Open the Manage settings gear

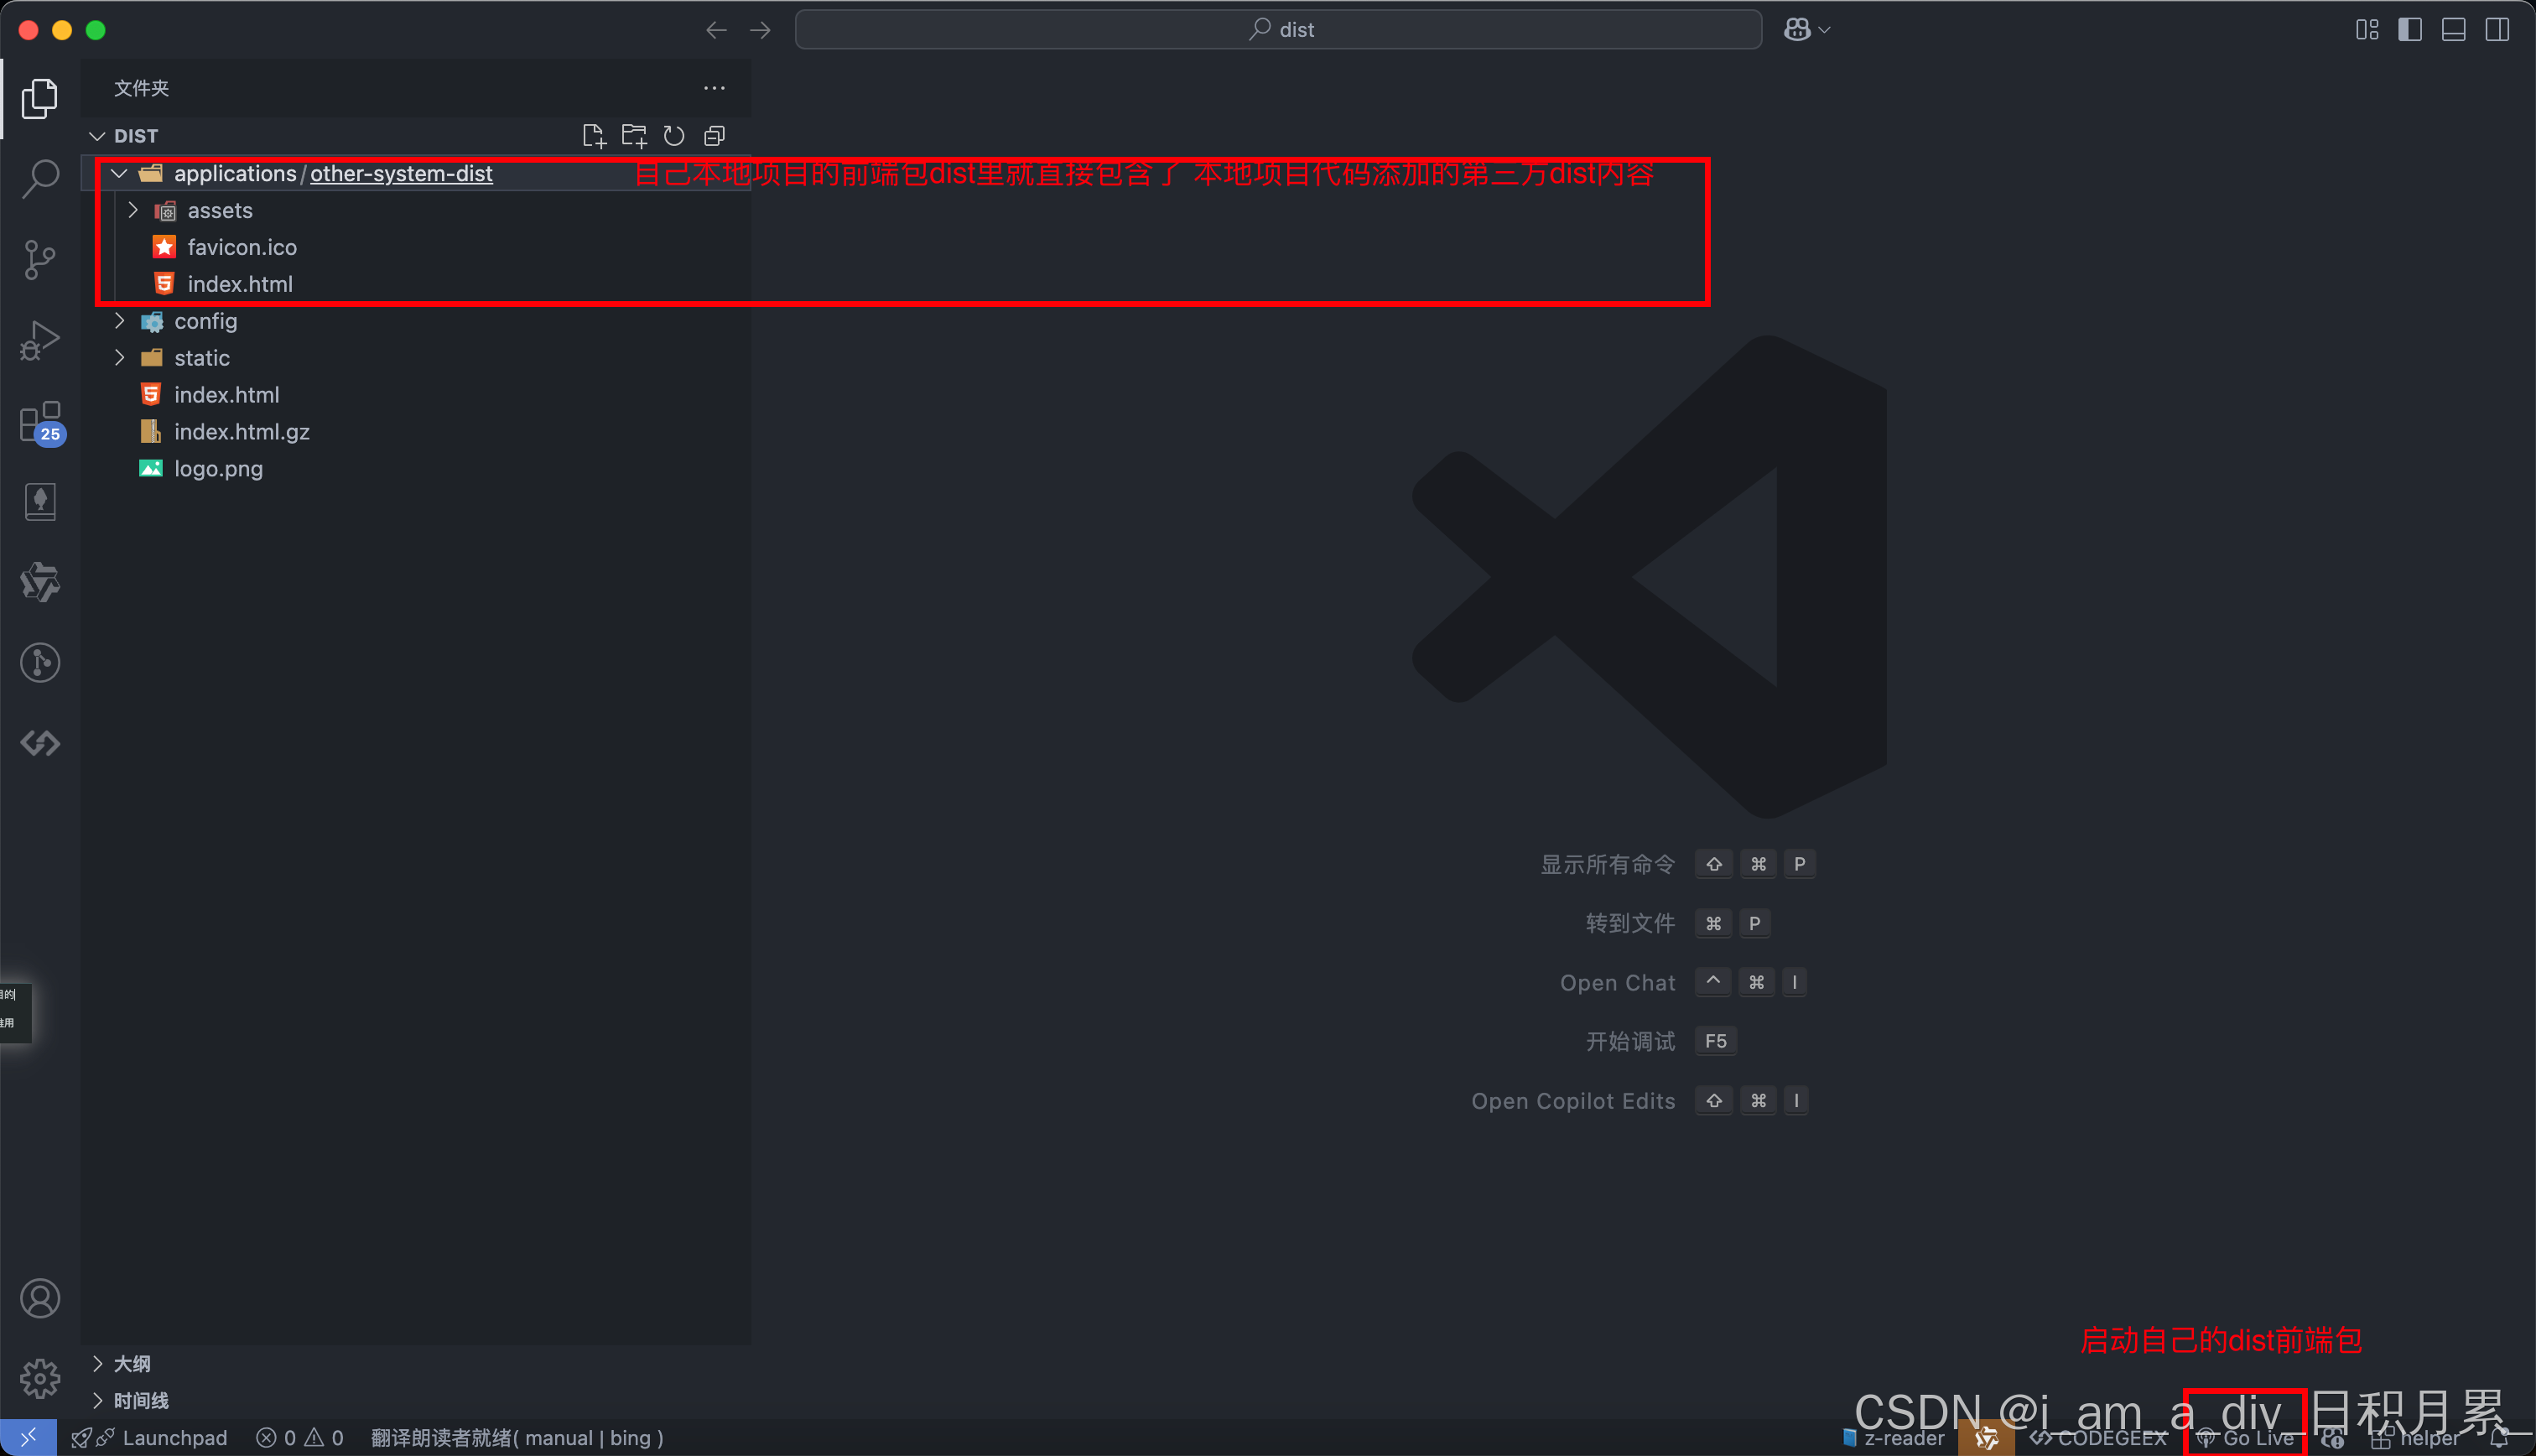(x=40, y=1379)
